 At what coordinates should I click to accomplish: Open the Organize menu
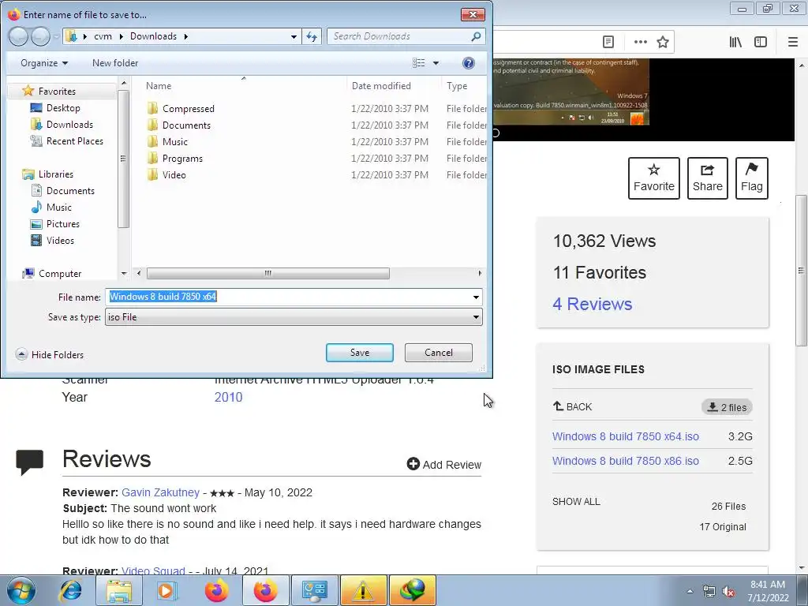tap(44, 63)
